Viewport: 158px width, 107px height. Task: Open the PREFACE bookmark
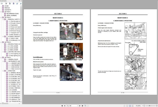[7, 8]
